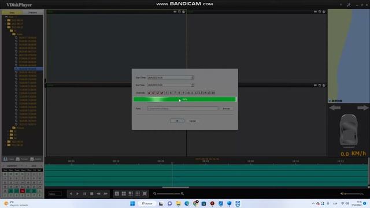Select the highlighted video file in tree
The image size is (370, 208).
(28, 69)
